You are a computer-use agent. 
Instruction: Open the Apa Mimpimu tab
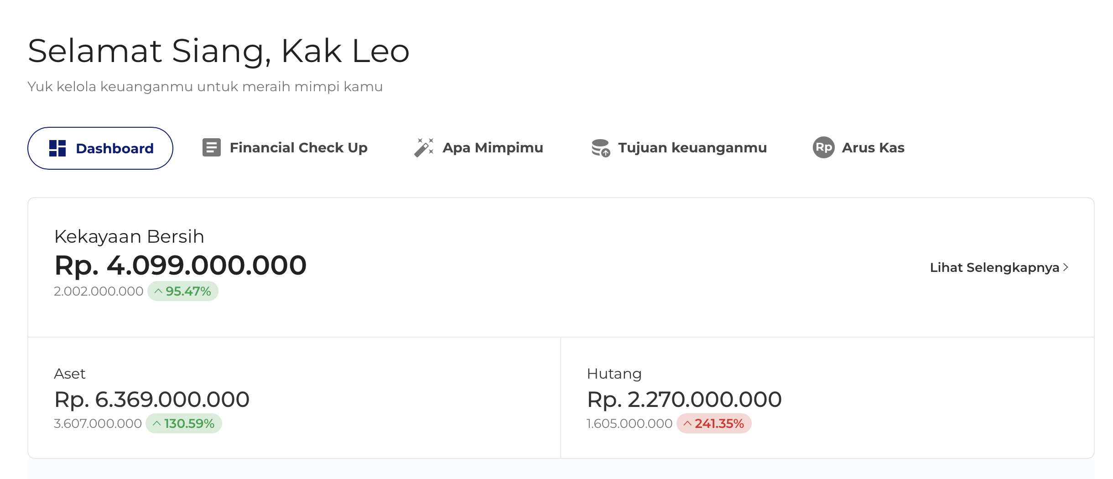(493, 148)
